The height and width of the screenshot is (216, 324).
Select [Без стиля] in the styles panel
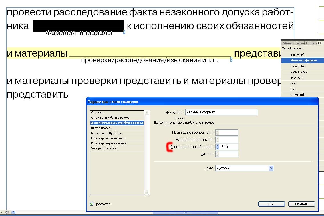coord(303,55)
